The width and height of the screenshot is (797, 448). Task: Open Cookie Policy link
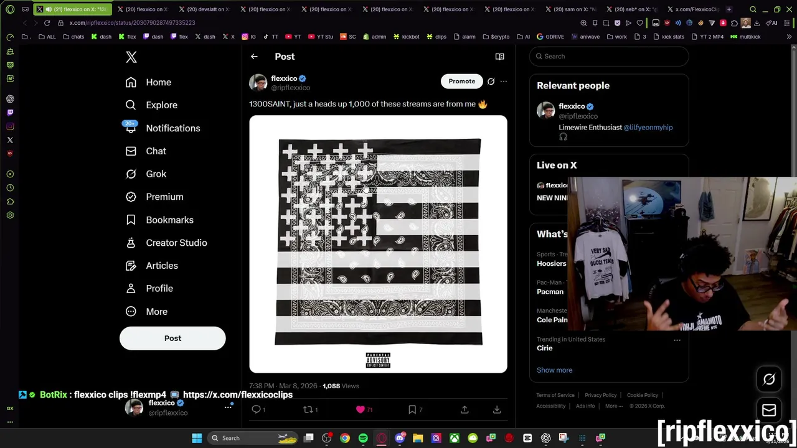643,395
